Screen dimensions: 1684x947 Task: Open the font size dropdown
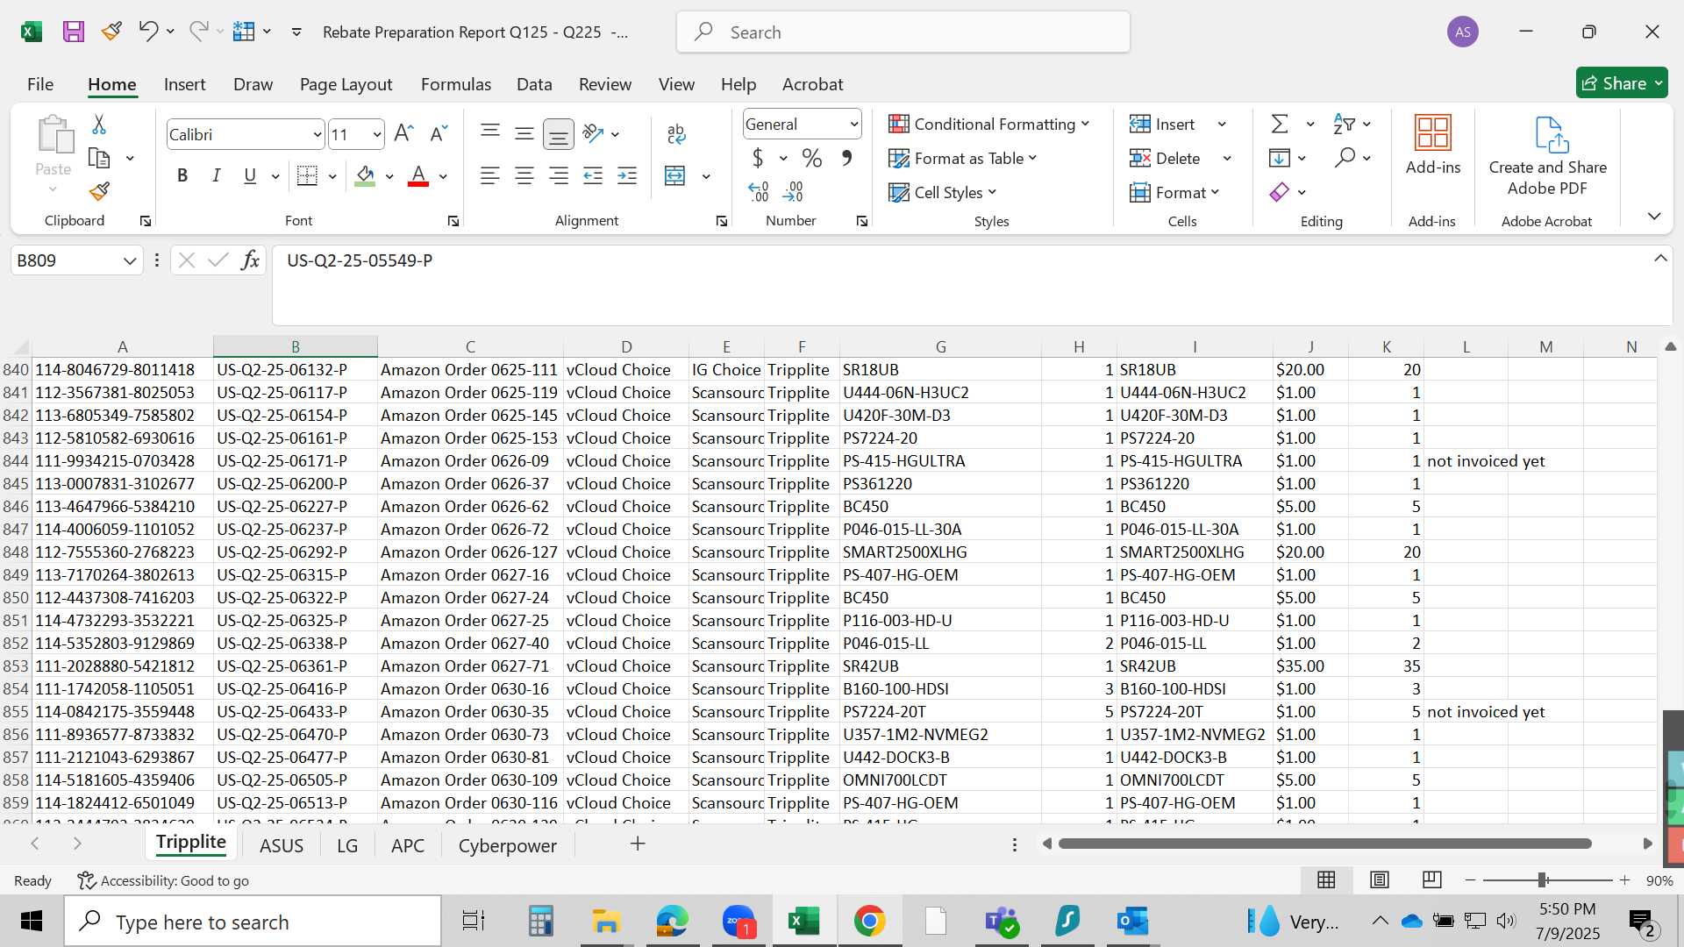(377, 135)
